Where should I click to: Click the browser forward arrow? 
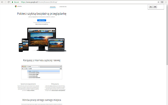tap(5, 2)
